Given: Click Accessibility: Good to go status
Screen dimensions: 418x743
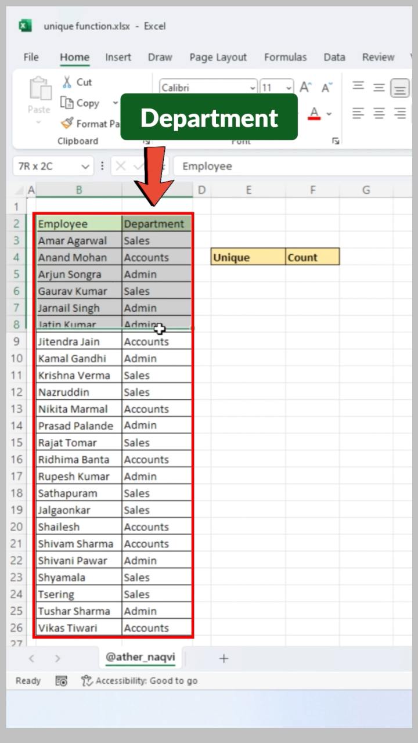Looking at the screenshot, I should (146, 680).
